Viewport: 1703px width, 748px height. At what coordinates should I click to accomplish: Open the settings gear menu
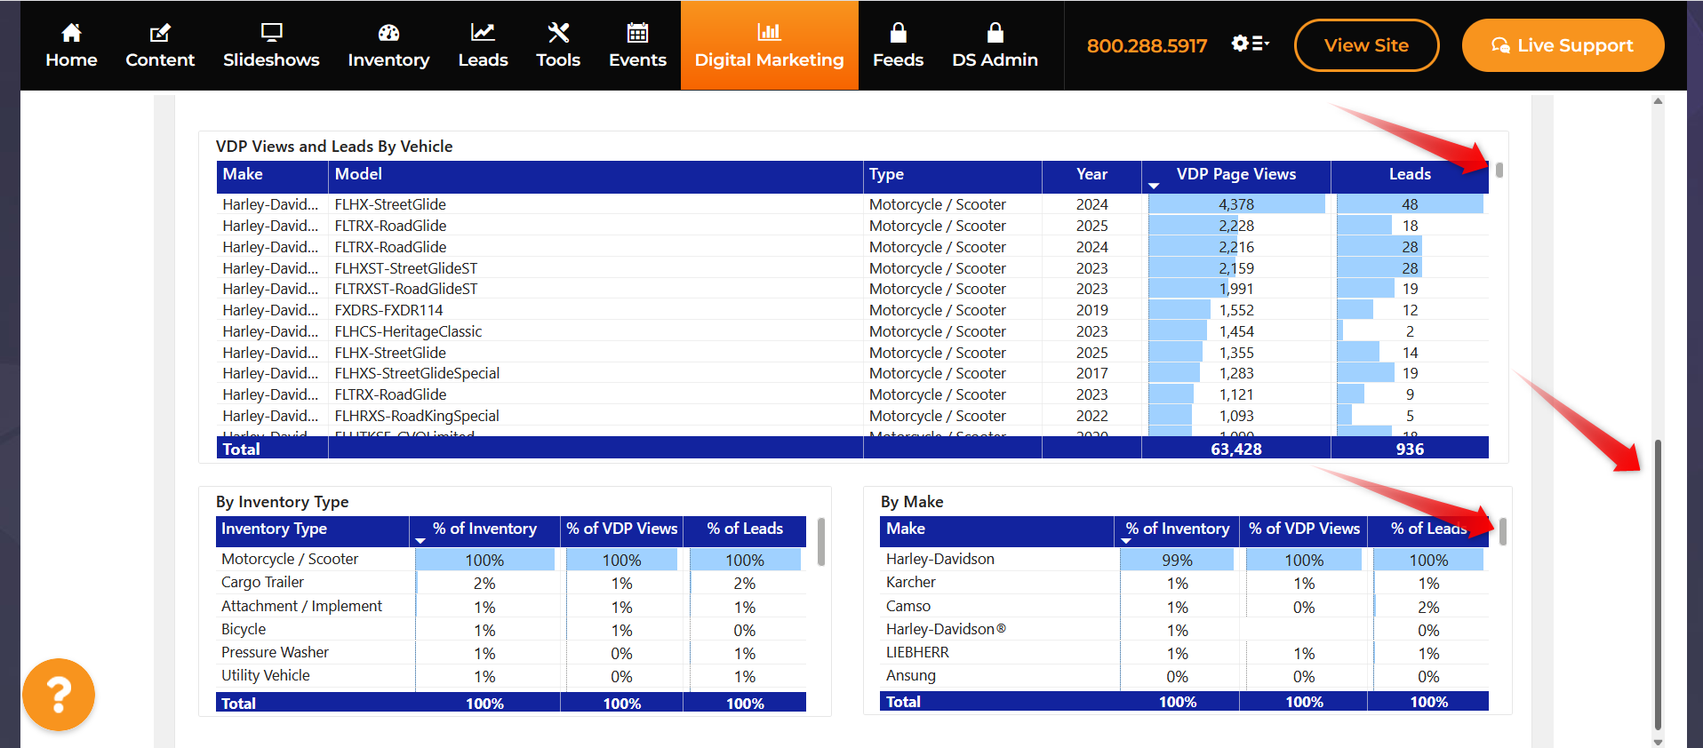(1250, 44)
